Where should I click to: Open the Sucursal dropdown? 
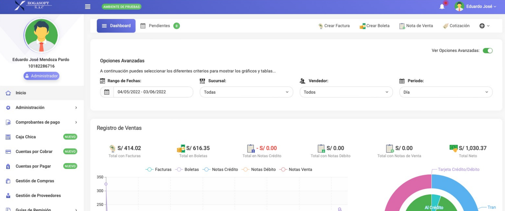(246, 92)
